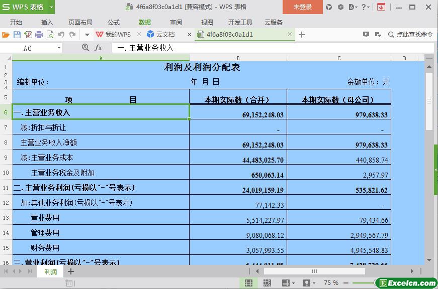The image size is (438, 289).
Task: Expand the WPS 表格 application menu dropdown
Action: [x=51, y=7]
